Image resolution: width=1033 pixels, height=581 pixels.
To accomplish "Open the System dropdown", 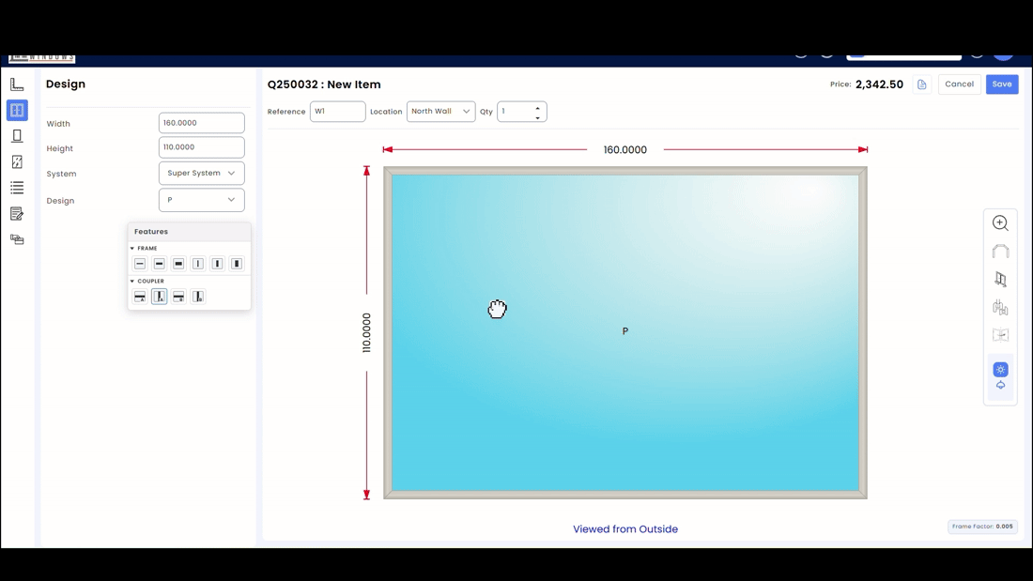I will click(202, 174).
